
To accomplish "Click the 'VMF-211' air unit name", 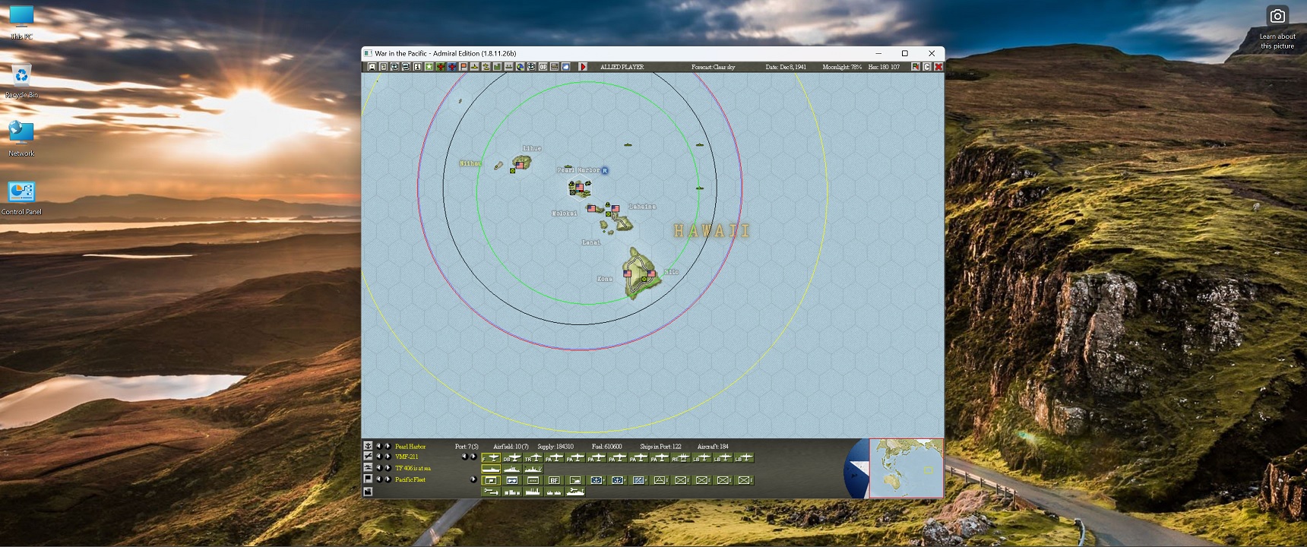I will [407, 457].
